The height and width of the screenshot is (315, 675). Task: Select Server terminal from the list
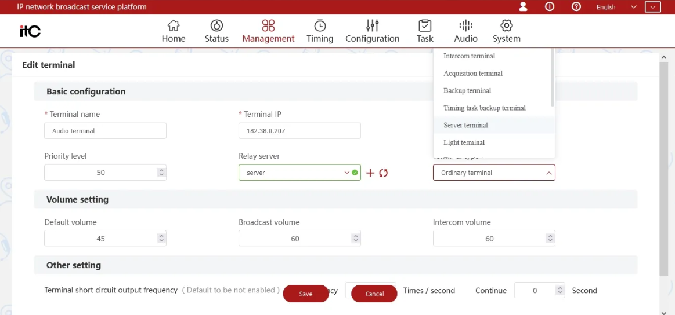click(x=465, y=125)
